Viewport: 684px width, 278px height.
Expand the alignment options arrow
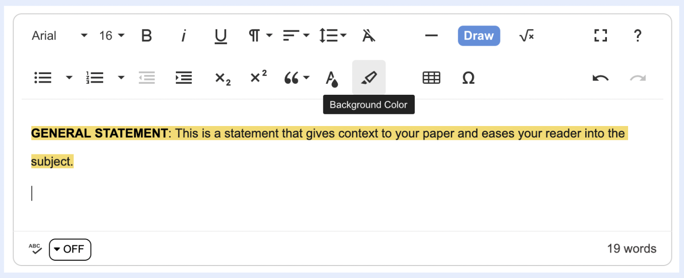pos(306,36)
